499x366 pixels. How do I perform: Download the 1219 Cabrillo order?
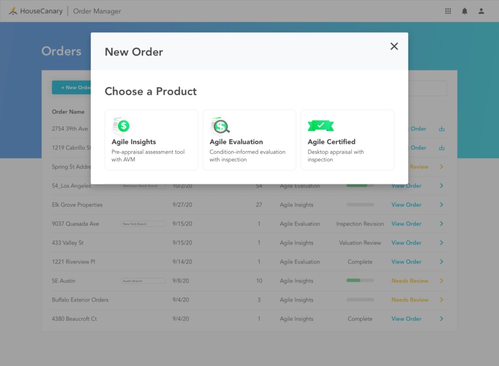[x=441, y=148]
